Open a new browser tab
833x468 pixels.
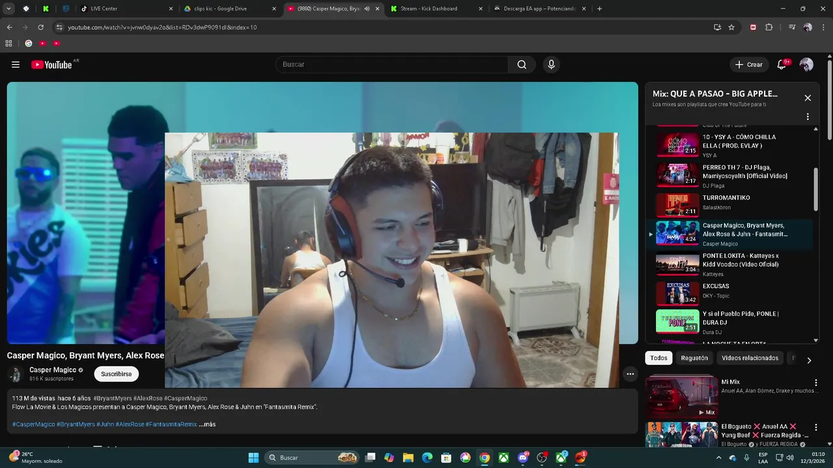click(599, 9)
